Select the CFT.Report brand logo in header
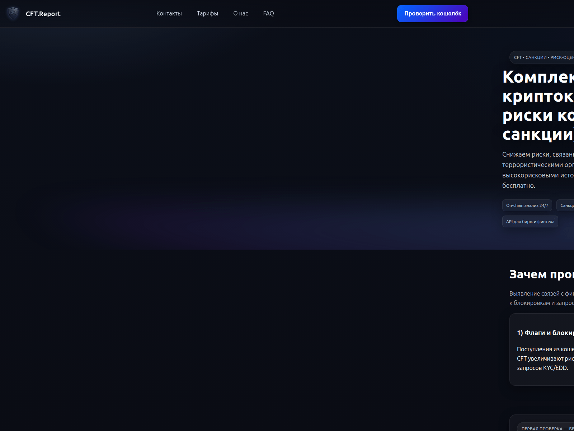Image resolution: width=574 pixels, height=431 pixels. coord(43,14)
